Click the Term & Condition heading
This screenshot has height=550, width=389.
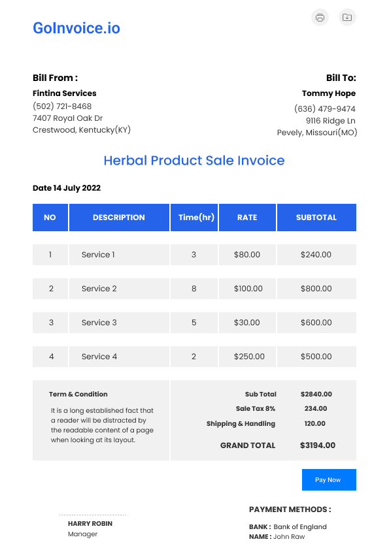click(x=78, y=395)
